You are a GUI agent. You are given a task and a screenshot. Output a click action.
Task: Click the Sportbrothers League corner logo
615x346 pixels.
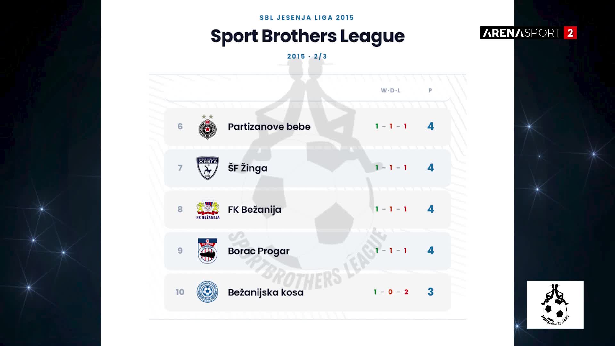[555, 305]
